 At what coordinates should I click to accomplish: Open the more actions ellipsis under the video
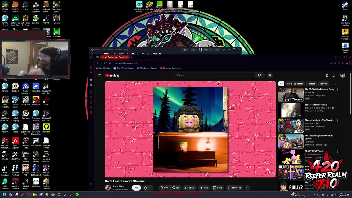[247, 188]
